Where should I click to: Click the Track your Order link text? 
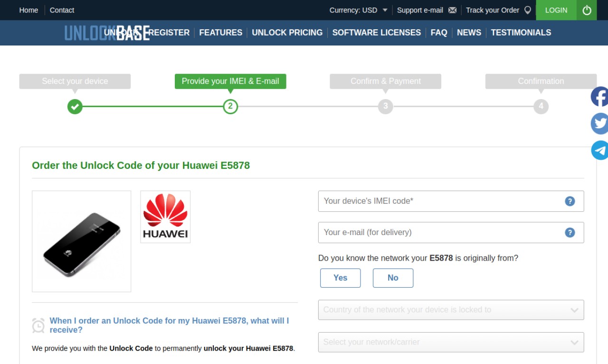493,10
